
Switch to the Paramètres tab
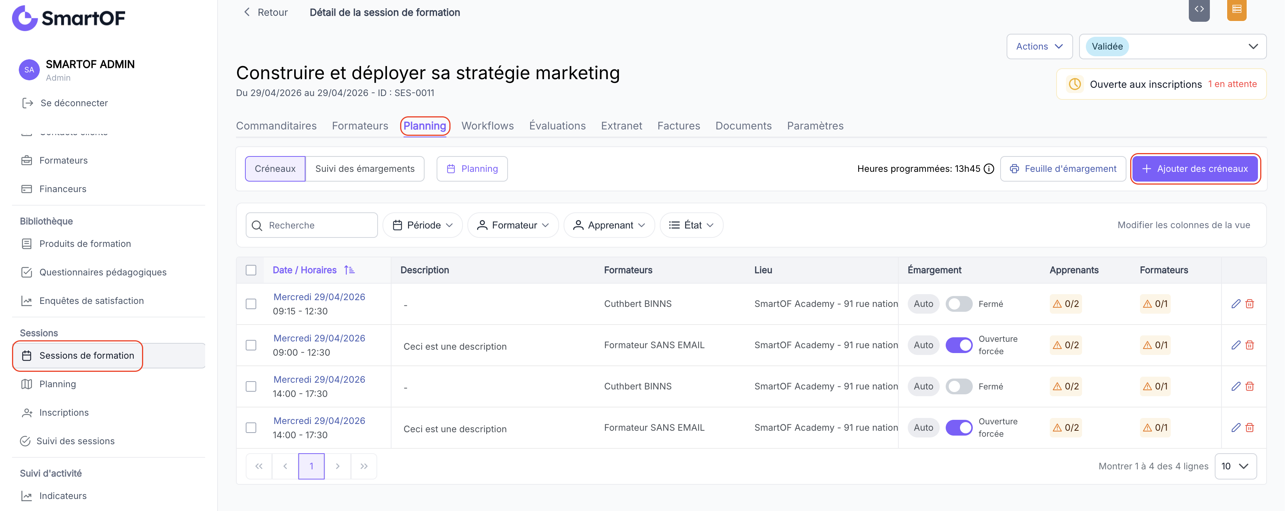815,126
